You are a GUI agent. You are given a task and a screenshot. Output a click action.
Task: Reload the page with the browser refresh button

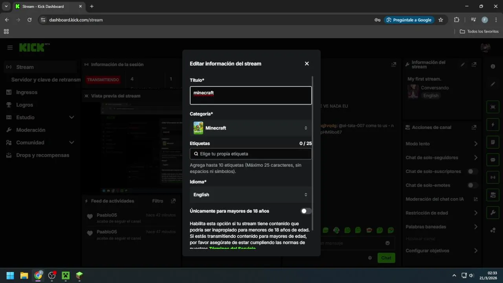click(29, 20)
